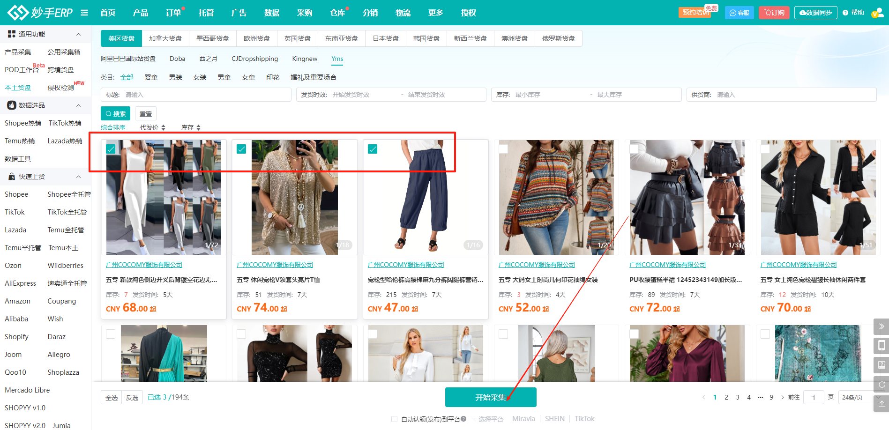Click the 预约培训 orange button
Viewport: 889px width, 430px height.
[694, 13]
